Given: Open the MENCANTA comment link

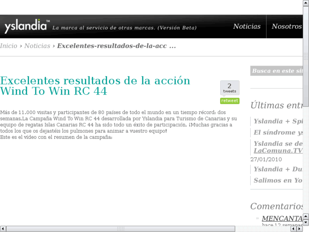Looking at the screenshot, I should (x=282, y=218).
